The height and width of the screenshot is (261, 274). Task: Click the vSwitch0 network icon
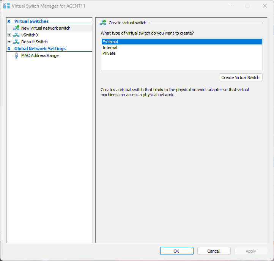tap(16, 35)
